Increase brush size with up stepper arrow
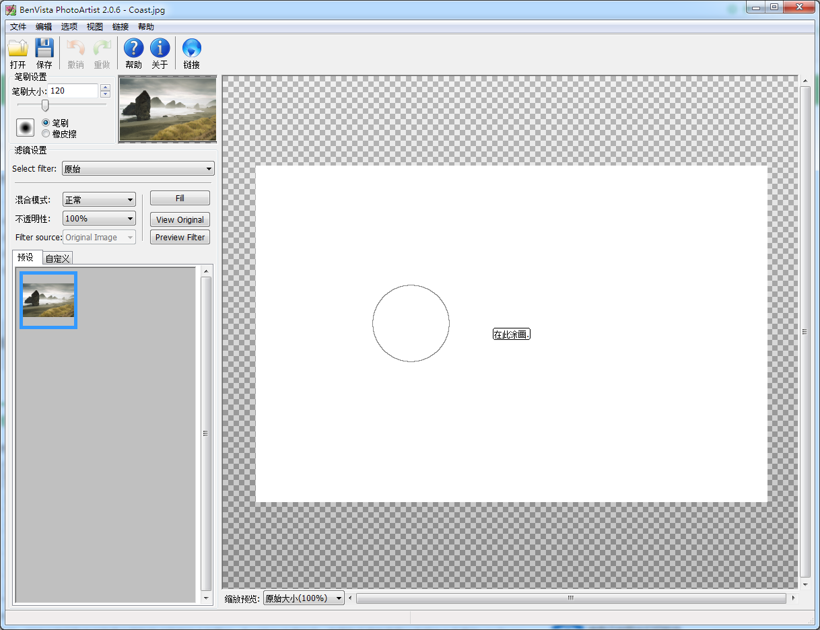The height and width of the screenshot is (630, 820). (x=105, y=87)
